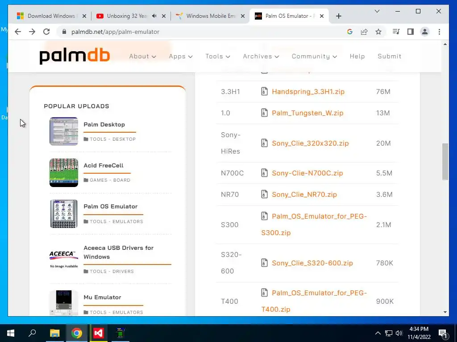Viewport: 457px width, 342px height.
Task: Open a new browser tab
Action: click(338, 16)
